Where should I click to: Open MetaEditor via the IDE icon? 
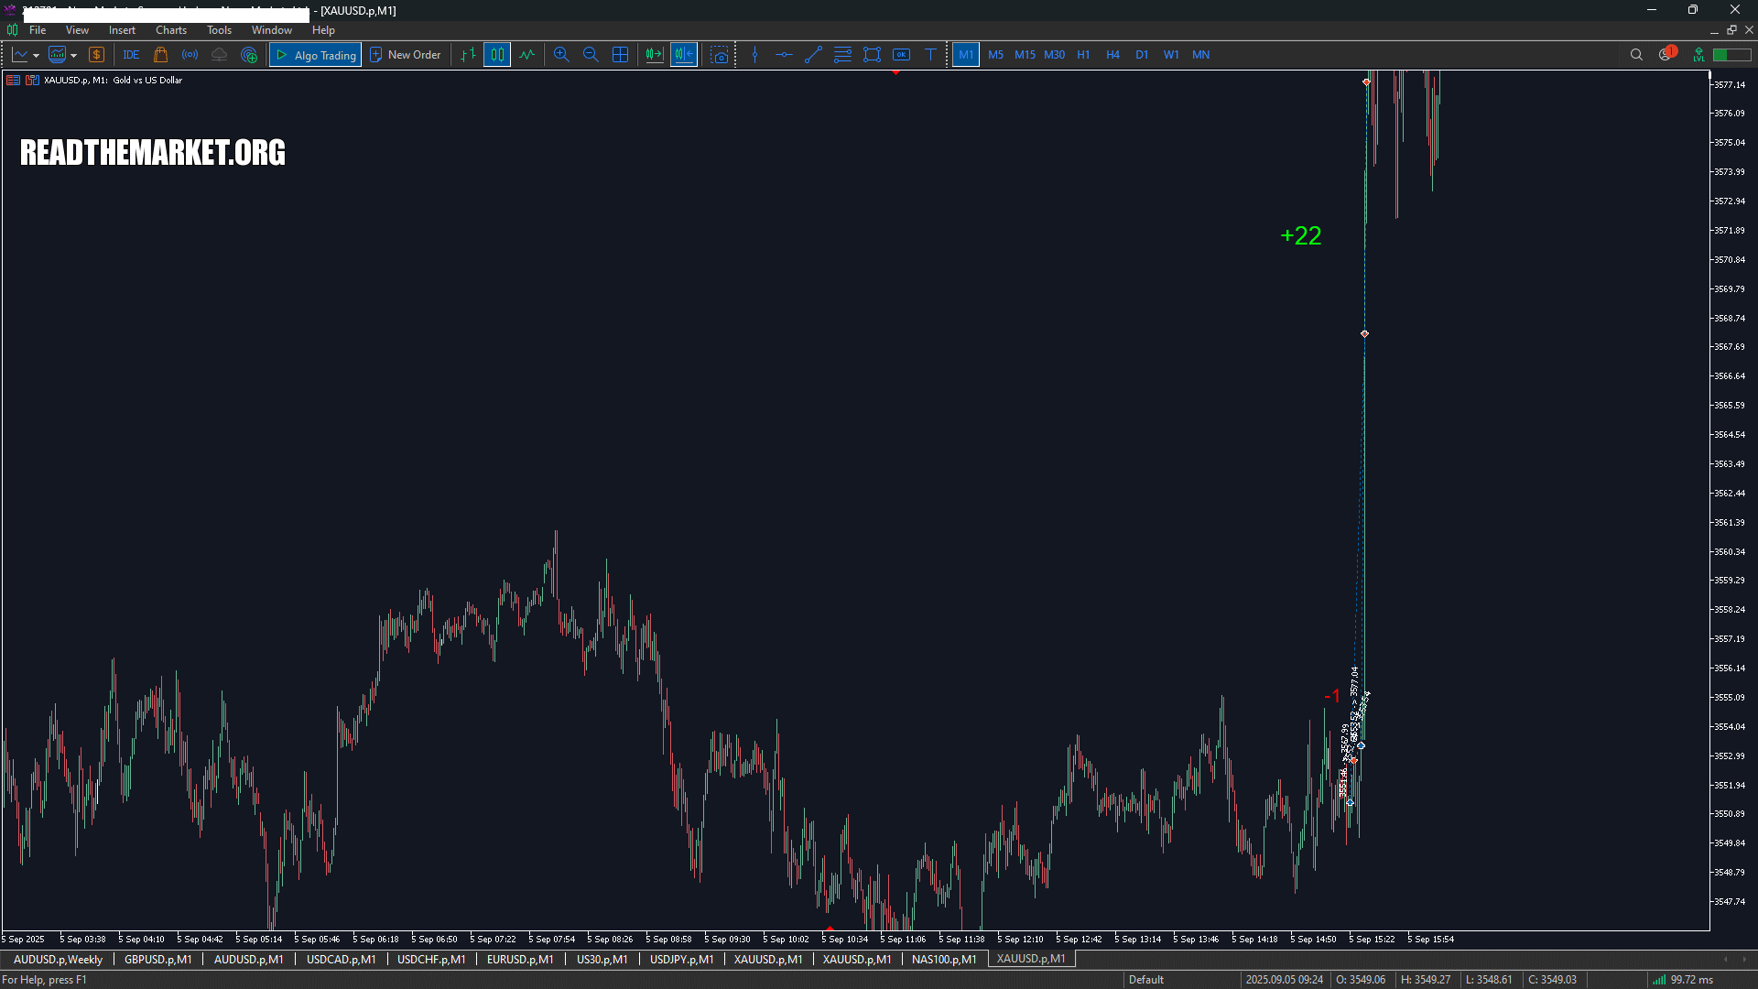[130, 54]
